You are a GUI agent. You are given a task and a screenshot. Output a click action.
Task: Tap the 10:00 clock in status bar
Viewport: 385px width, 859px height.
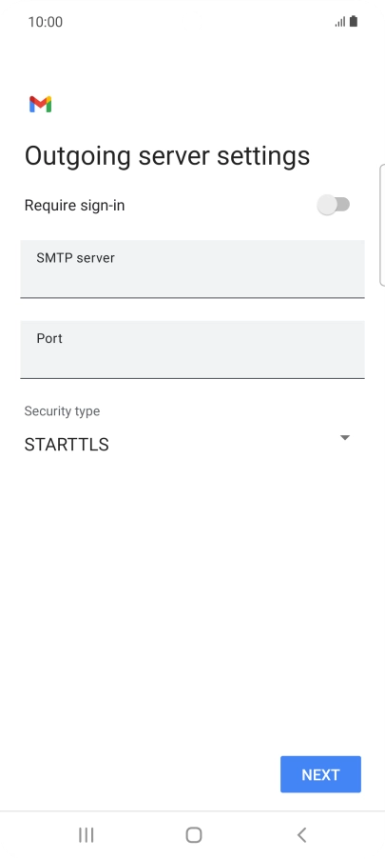point(46,22)
